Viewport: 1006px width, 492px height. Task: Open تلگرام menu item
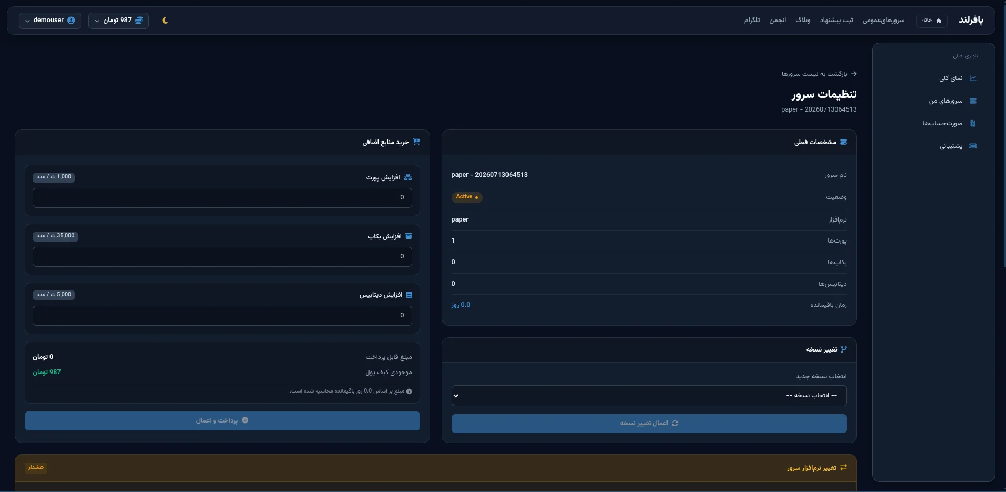point(752,21)
